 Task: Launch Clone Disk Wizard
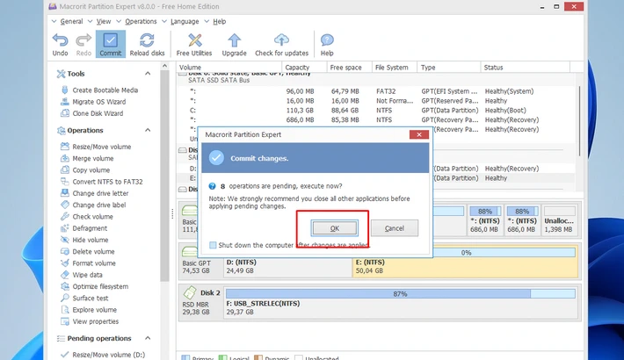pos(91,113)
